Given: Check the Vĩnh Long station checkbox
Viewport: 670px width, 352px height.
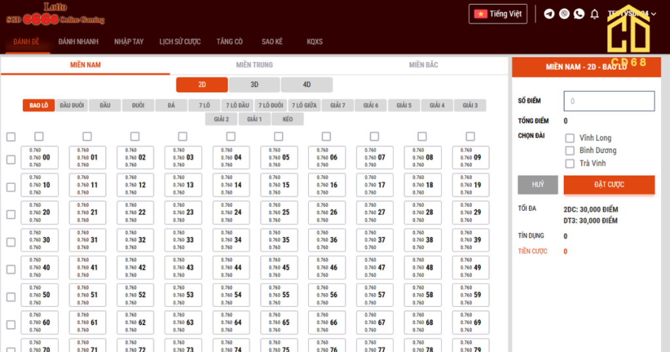Looking at the screenshot, I should click(x=570, y=138).
